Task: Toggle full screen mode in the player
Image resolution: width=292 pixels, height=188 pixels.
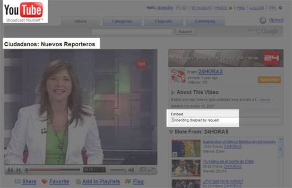Action: (x=151, y=170)
